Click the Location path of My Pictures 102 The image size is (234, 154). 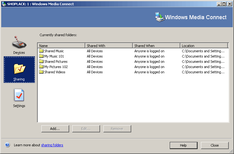[203, 67]
